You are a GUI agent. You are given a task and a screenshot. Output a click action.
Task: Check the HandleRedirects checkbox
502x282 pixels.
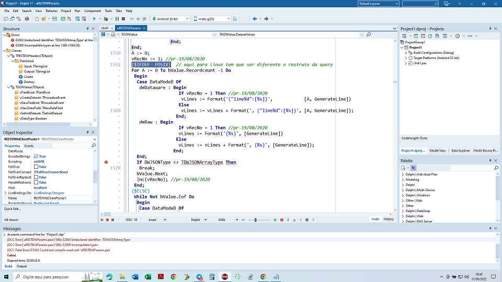36,182
